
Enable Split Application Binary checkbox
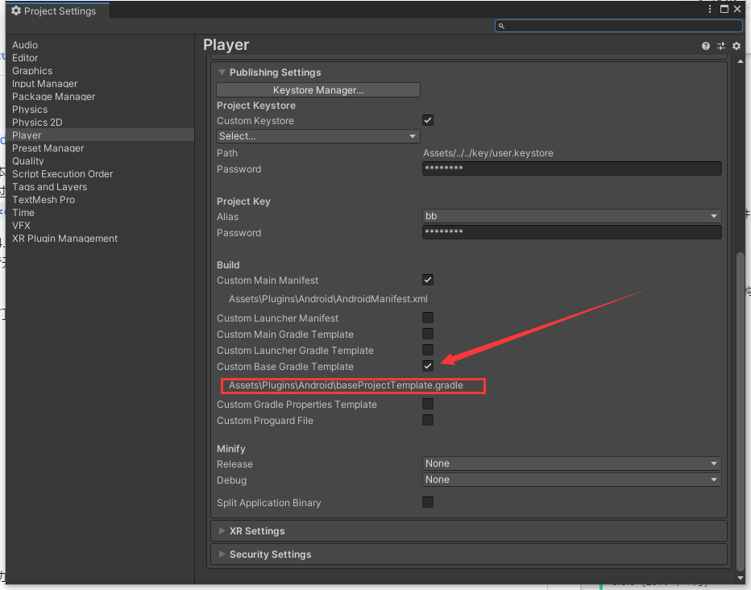(x=428, y=502)
